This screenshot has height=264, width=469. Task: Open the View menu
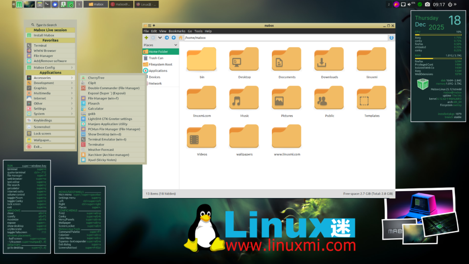point(162,31)
